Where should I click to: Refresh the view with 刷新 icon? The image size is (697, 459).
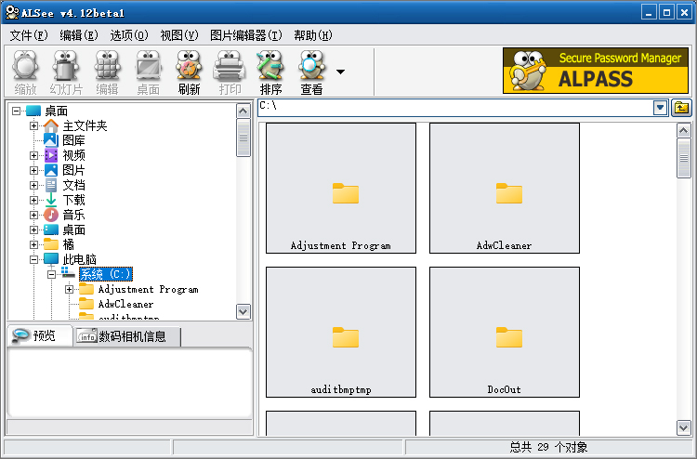[189, 72]
